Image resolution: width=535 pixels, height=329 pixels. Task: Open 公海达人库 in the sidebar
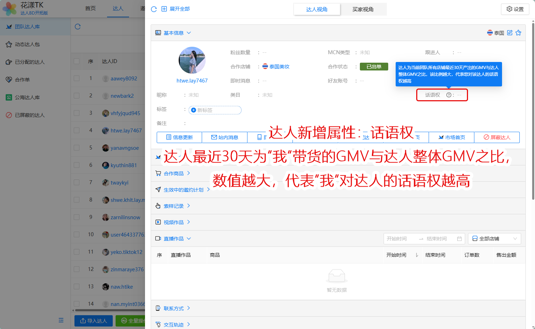pyautogui.click(x=27, y=97)
